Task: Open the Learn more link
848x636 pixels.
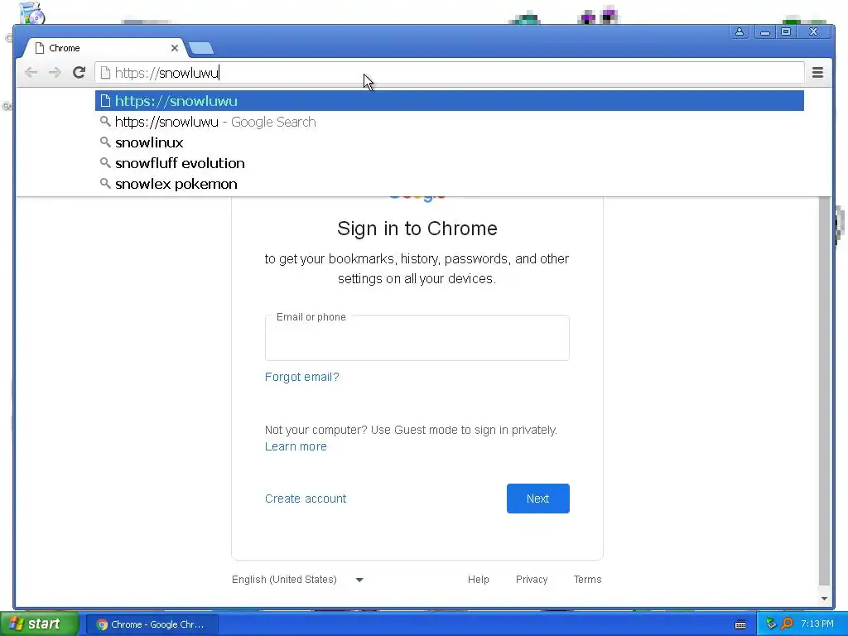Action: (296, 446)
